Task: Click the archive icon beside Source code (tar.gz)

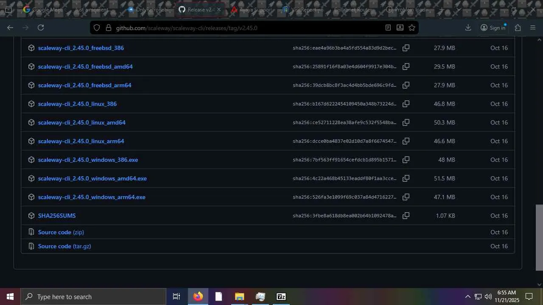Action: click(x=31, y=246)
